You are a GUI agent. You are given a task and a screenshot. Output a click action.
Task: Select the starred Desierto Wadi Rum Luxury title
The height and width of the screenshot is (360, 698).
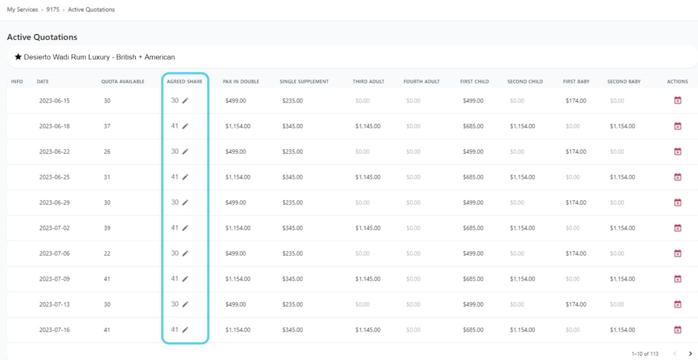click(94, 57)
